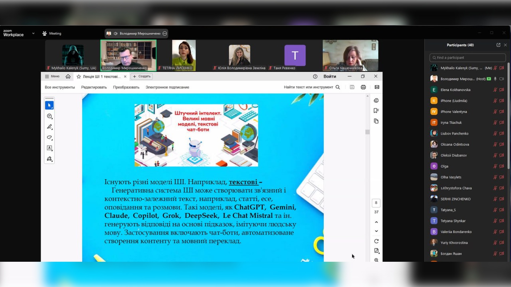Go to the home icon in Acrobat

coord(68,76)
